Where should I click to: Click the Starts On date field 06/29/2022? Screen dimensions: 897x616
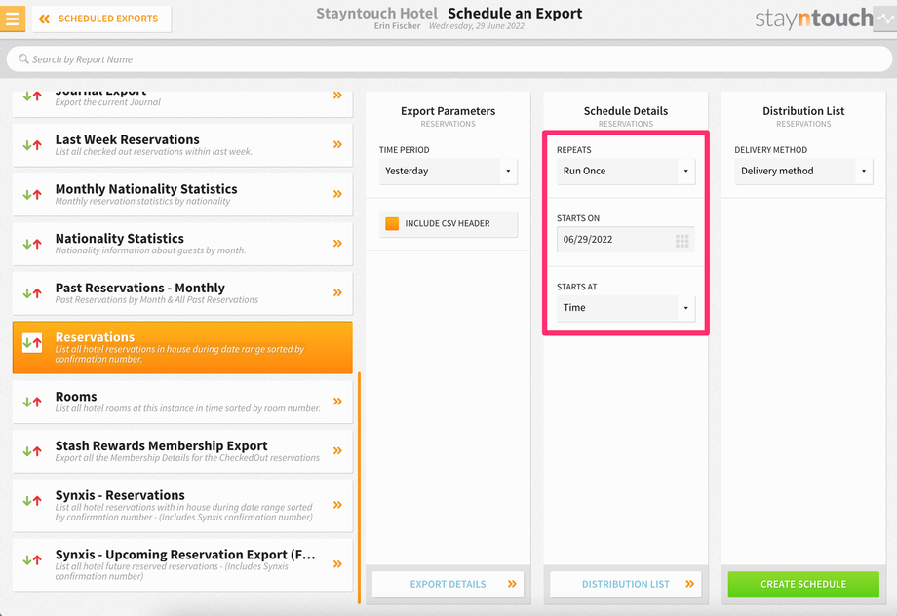(626, 240)
